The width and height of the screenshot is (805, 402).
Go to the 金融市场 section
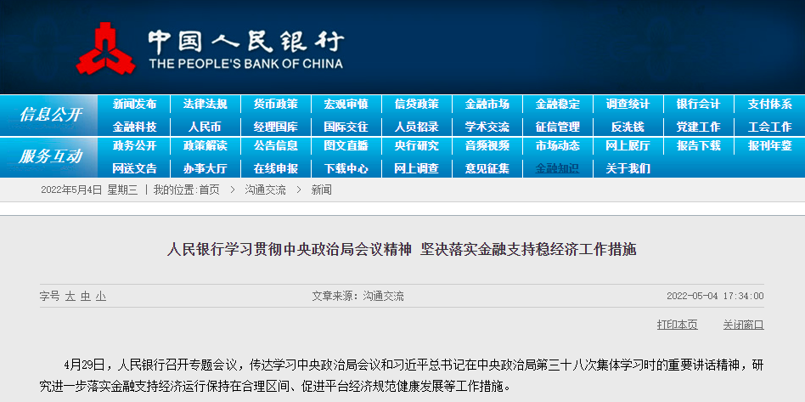click(x=487, y=104)
